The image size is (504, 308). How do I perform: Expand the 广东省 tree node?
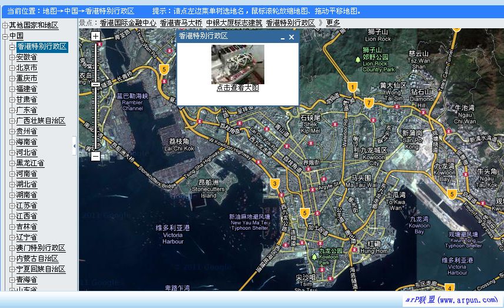(12, 110)
